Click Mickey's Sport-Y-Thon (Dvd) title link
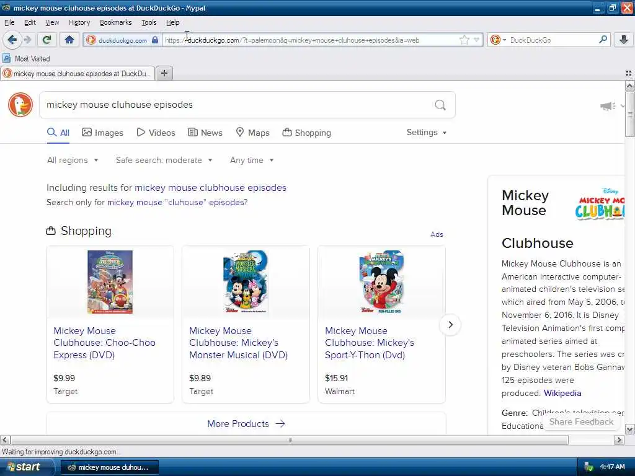Screen dimensions: 635x476 (370, 343)
